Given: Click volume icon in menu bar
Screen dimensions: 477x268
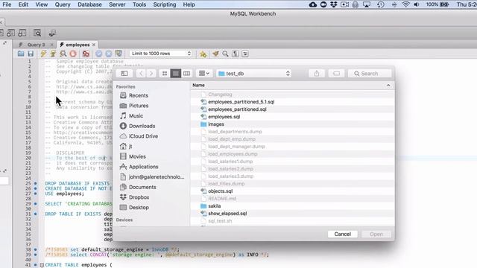Looking at the screenshot, I should (416, 4).
